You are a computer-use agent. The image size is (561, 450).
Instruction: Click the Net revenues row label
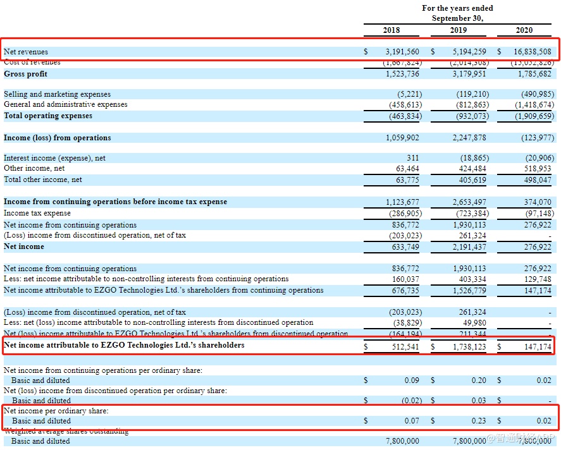point(26,52)
